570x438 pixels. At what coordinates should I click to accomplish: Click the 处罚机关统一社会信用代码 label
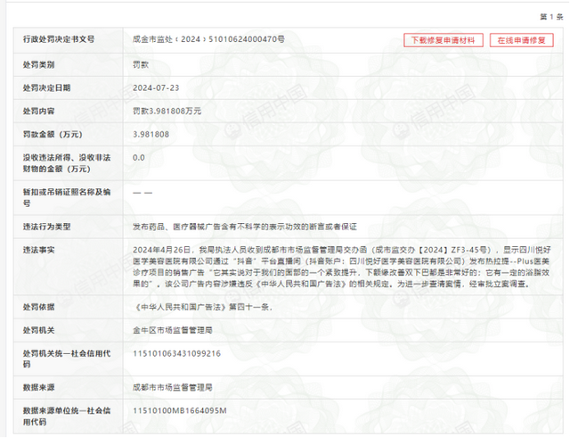(67, 359)
